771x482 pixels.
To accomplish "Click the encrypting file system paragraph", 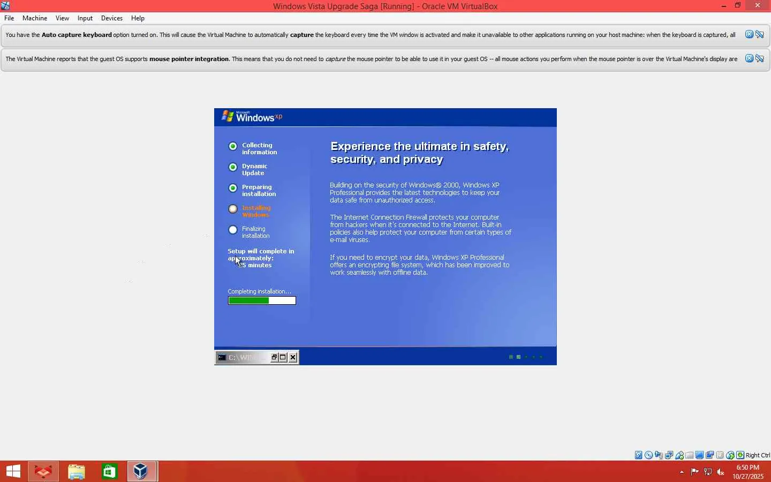I will (x=420, y=265).
